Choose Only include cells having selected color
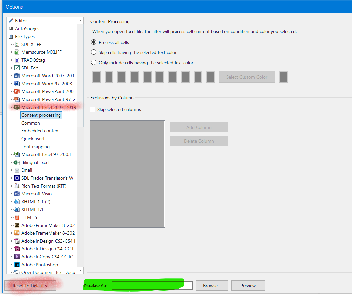352x297 pixels. (94, 62)
